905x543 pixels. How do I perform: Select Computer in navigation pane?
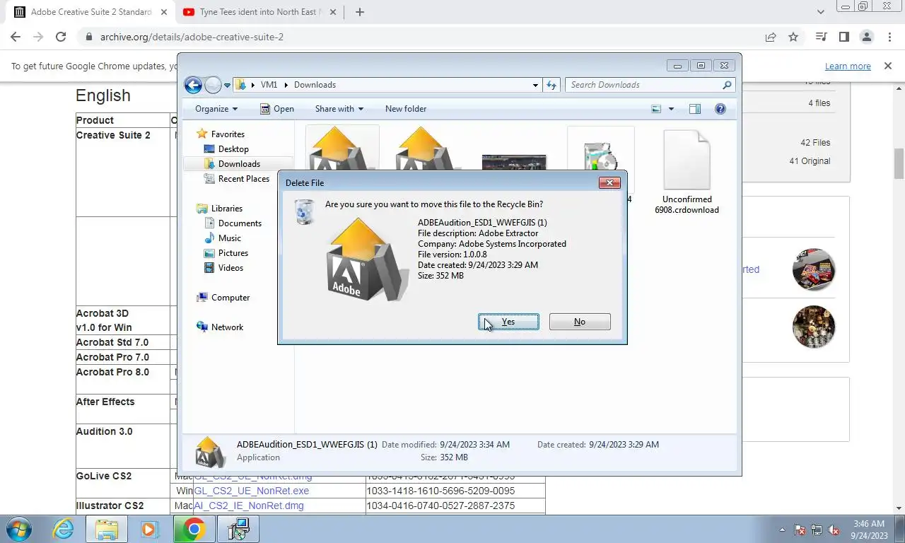pos(230,298)
